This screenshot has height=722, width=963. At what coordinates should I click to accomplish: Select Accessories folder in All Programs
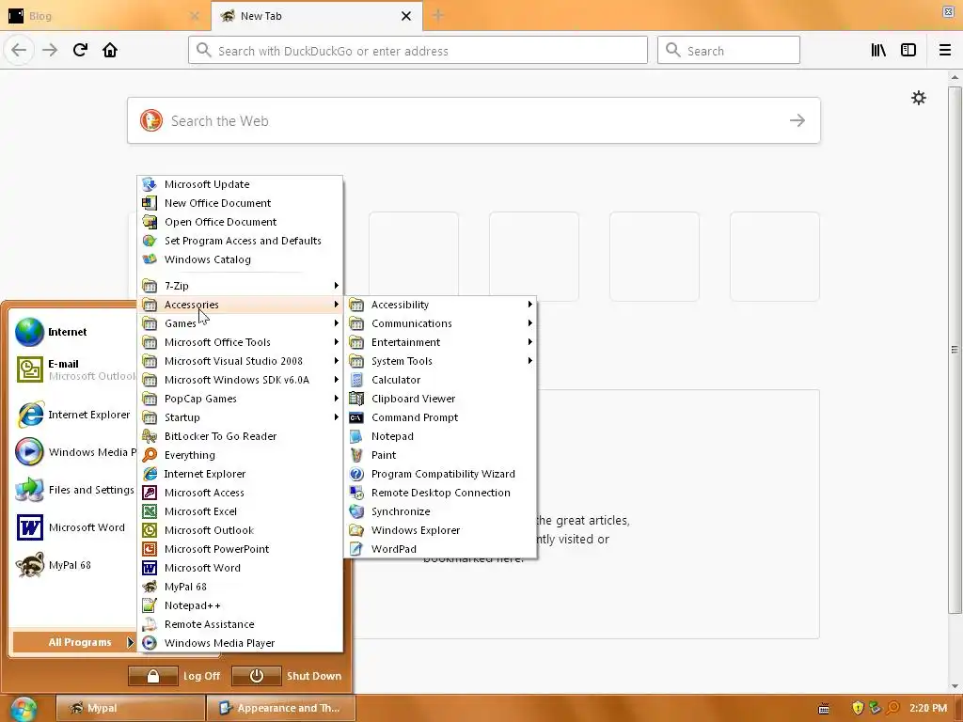(x=240, y=305)
